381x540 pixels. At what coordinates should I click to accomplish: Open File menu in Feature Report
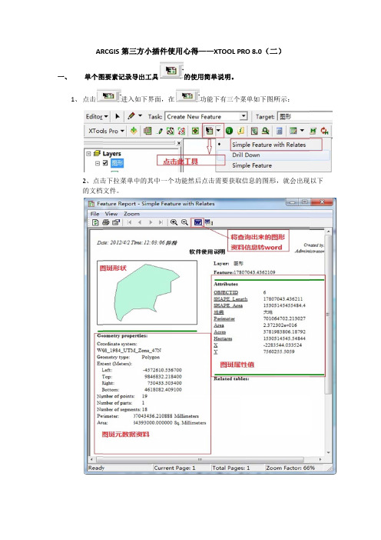click(x=94, y=214)
